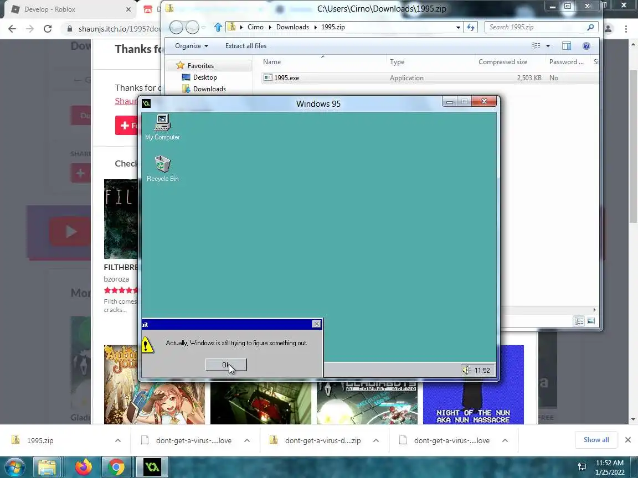The height and width of the screenshot is (478, 638).
Task: Open the Organize dropdown menu
Action: point(191,46)
